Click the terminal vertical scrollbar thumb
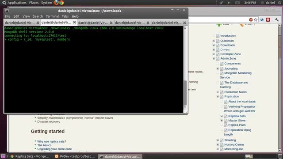The image size is (283, 159). tap(185, 93)
